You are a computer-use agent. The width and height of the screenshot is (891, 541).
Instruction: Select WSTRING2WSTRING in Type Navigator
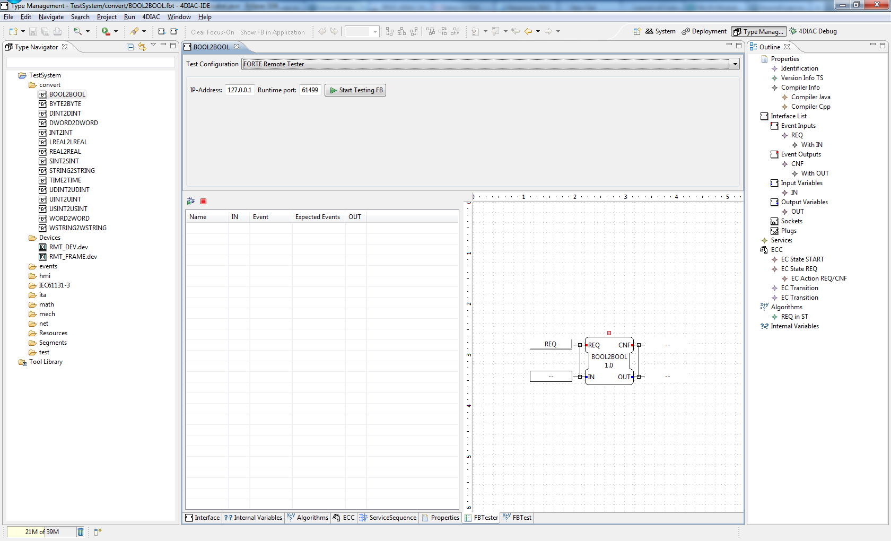pos(78,228)
